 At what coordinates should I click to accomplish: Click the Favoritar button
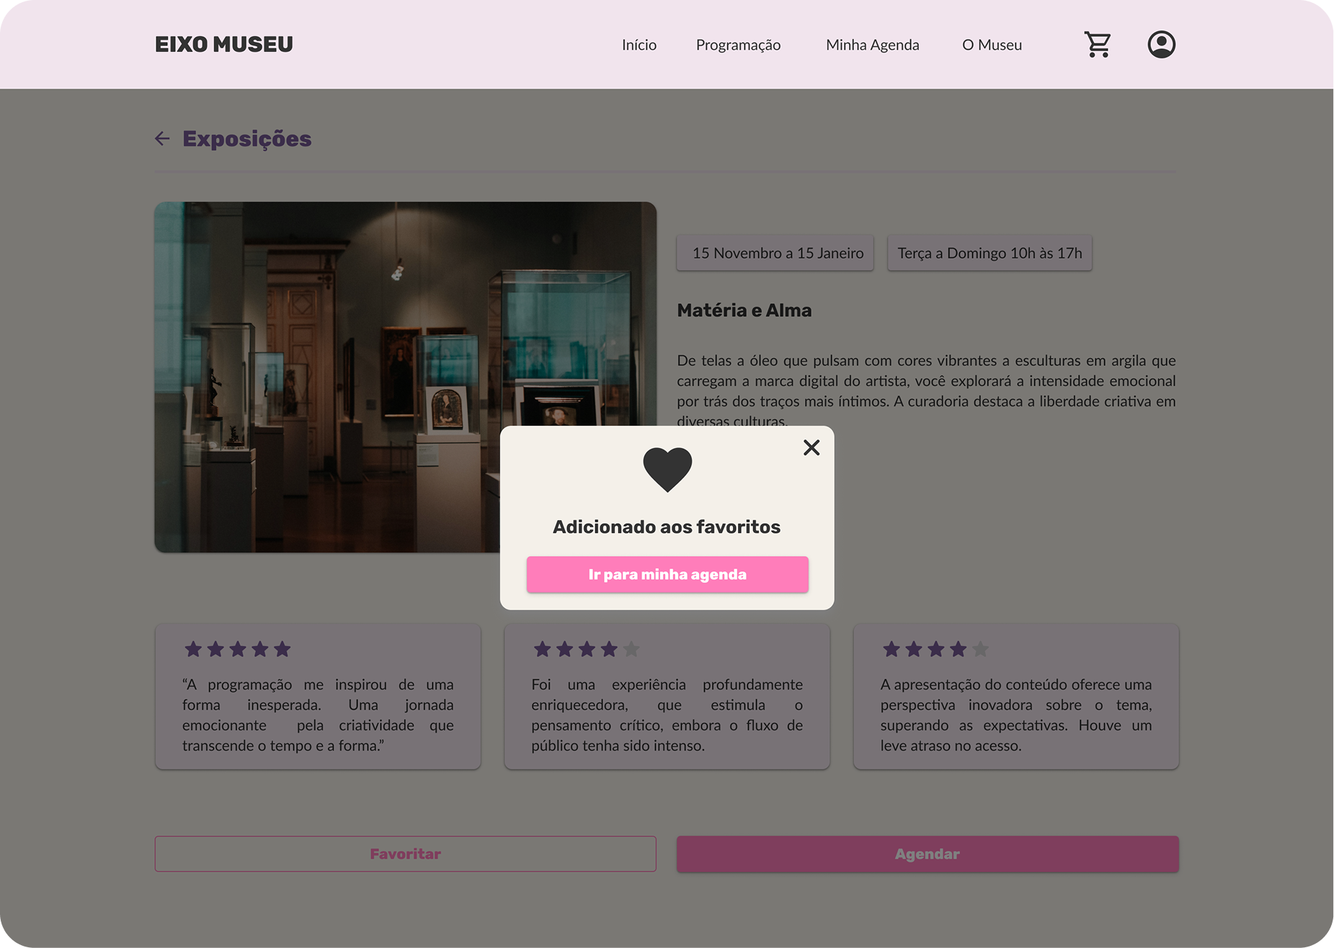coord(405,854)
